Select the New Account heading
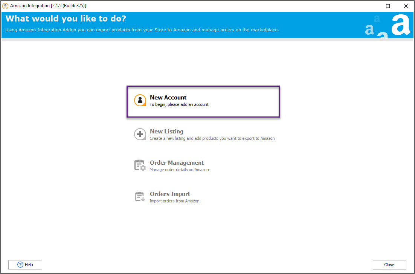The width and height of the screenshot is (415, 274). point(168,98)
